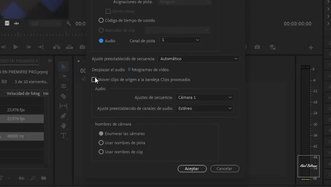Select the Marcador de clip radio button

point(101,30)
